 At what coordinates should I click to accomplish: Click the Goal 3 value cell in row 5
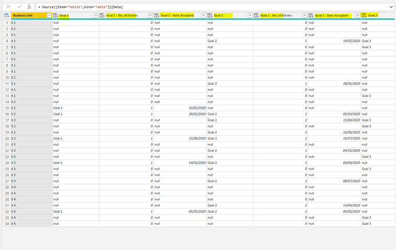[x=378, y=47]
